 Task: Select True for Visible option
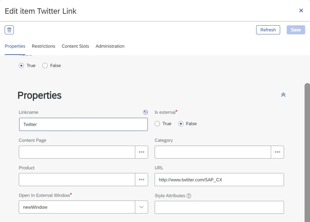point(22,66)
